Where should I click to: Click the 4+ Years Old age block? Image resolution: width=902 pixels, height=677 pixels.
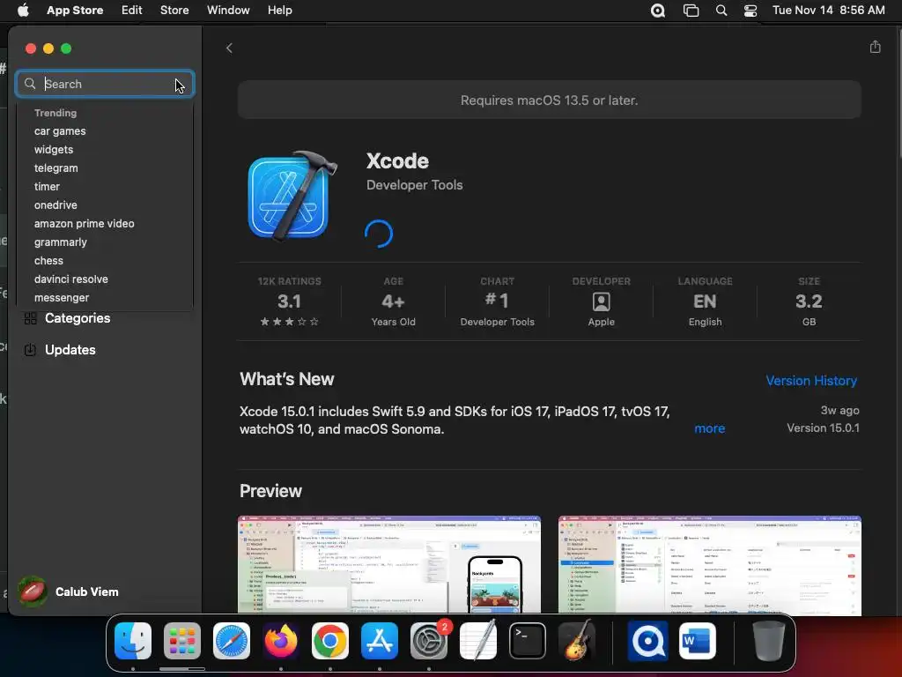[x=394, y=301]
